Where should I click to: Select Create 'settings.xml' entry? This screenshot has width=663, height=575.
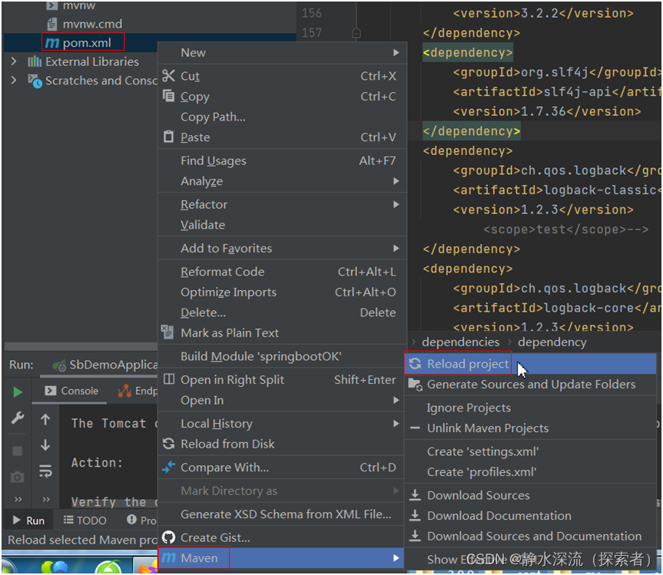[530, 451]
